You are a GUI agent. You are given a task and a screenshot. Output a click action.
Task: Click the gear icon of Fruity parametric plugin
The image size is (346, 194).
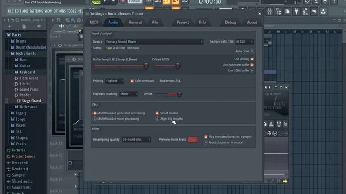60,45
